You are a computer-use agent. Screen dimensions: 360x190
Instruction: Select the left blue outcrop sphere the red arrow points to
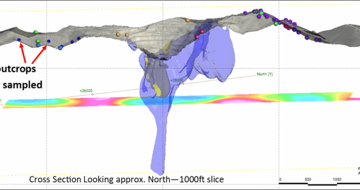tap(19, 40)
